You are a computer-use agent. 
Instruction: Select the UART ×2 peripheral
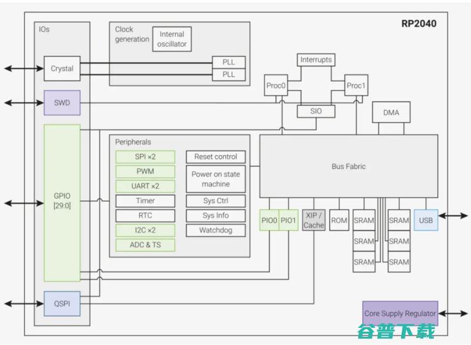pyautogui.click(x=145, y=186)
